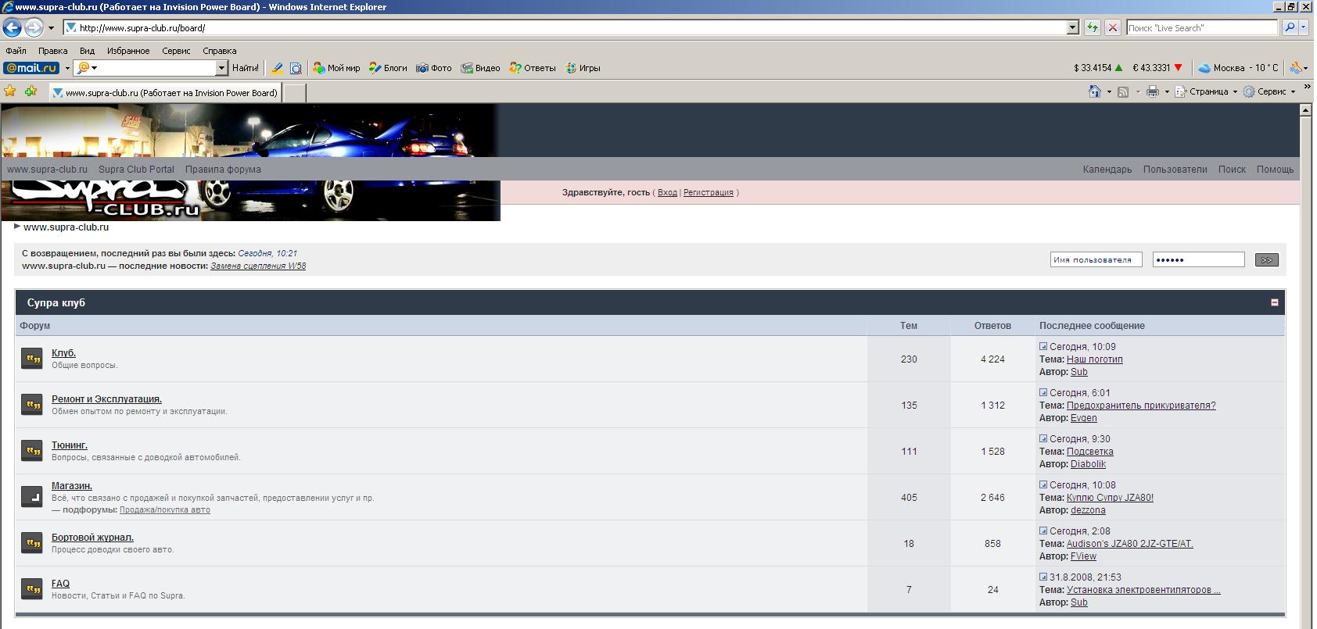This screenshot has height=629, width=1317.
Task: Open the Избранное menu
Action: pos(128,51)
